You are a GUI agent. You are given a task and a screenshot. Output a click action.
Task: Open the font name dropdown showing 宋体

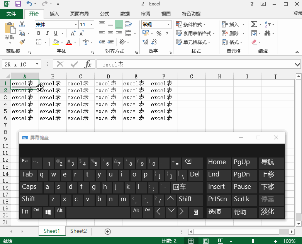coord(76,24)
